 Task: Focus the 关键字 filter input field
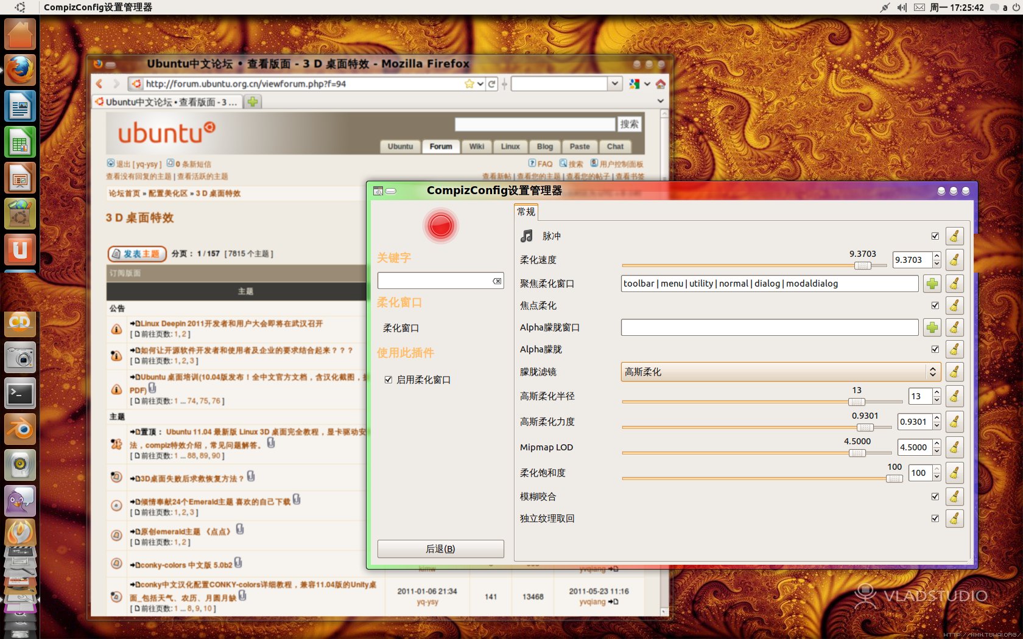point(435,281)
